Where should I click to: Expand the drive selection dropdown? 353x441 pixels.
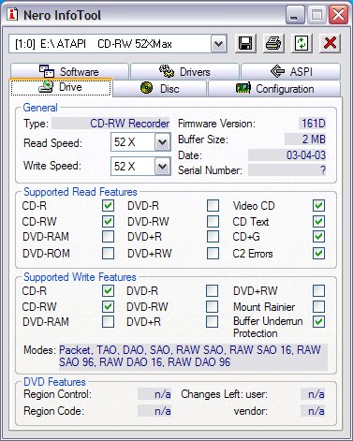(x=218, y=44)
